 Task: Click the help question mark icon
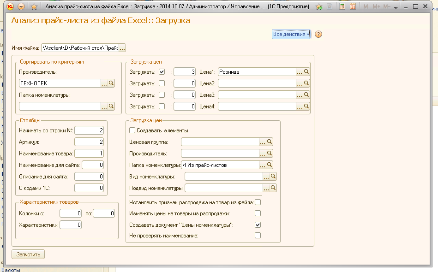point(318,34)
